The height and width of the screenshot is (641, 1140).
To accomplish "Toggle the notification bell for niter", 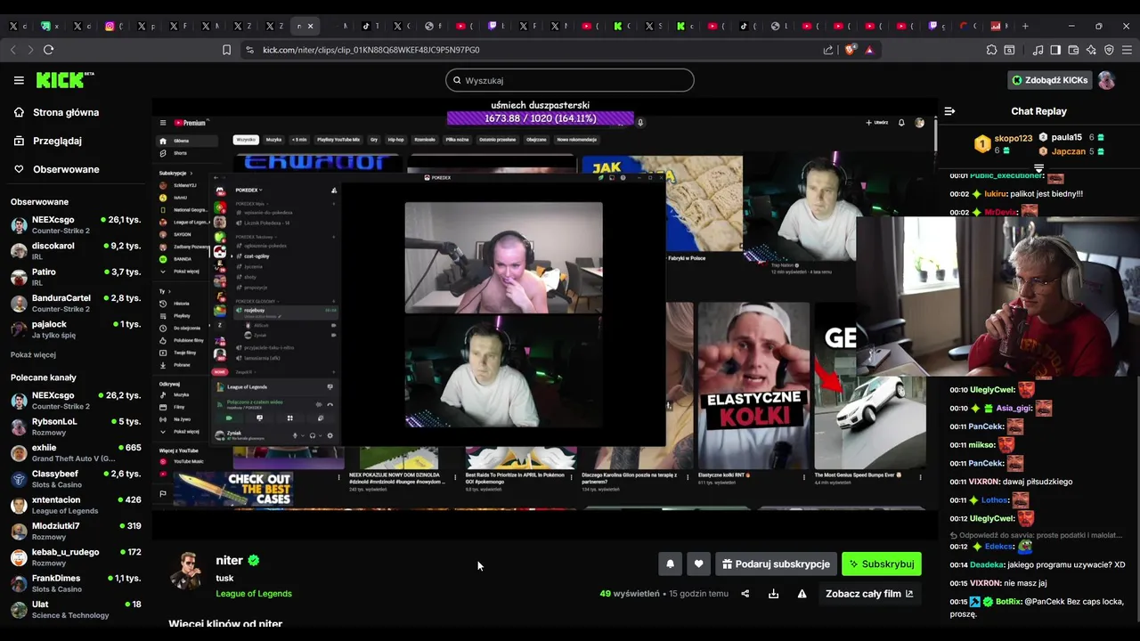I will (671, 564).
